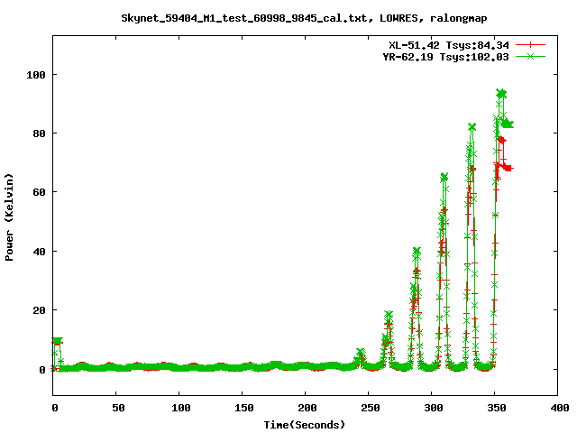This screenshot has height=433, width=577.
Task: Click the green peak top near 266 seconds
Action: coord(389,315)
